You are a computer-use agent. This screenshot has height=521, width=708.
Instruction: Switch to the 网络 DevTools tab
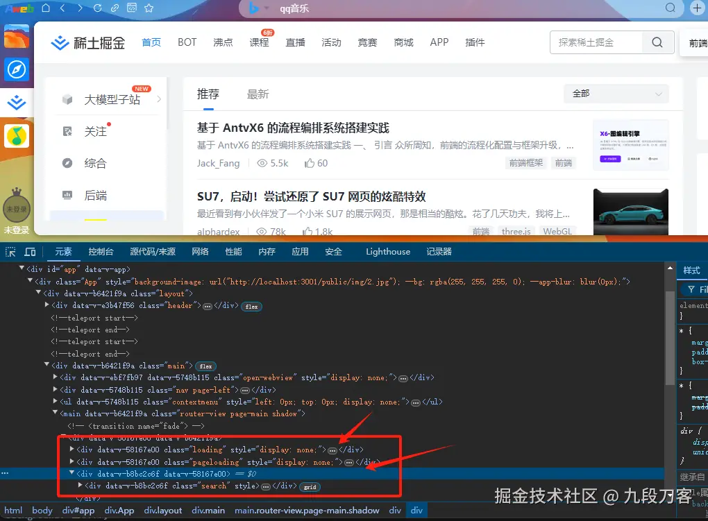pos(200,251)
